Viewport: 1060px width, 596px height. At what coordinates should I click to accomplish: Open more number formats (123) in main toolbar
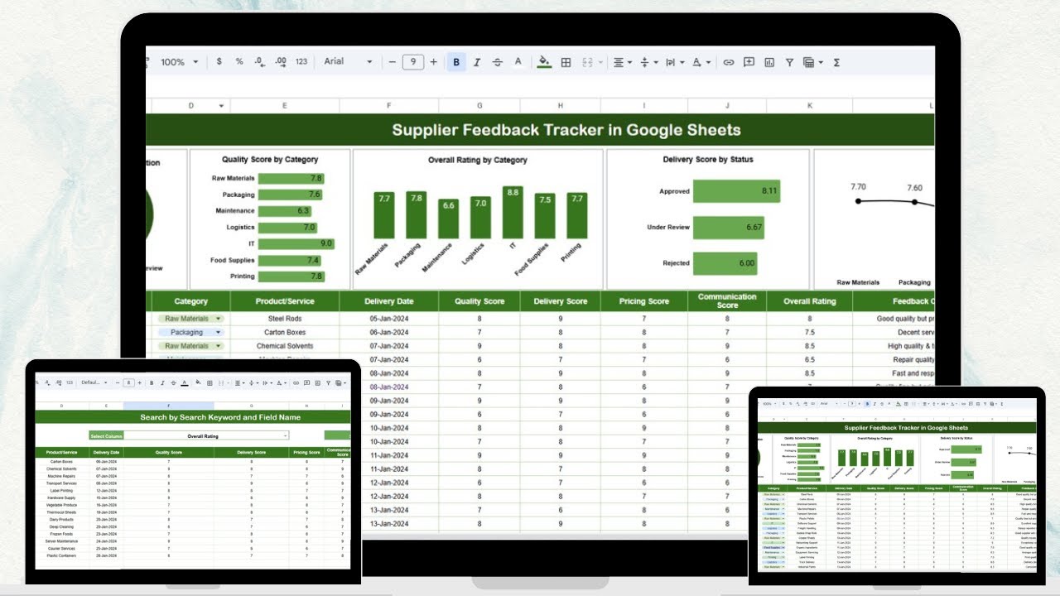tap(301, 62)
